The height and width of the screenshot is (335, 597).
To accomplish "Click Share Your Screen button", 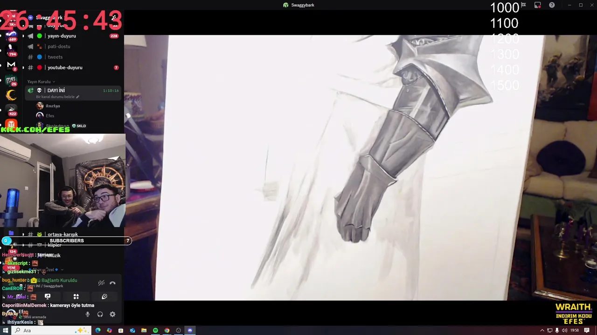I will tap(48, 296).
